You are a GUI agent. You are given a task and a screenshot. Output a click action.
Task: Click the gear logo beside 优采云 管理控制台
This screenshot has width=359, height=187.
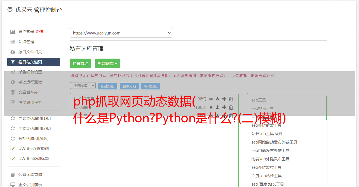click(10, 10)
